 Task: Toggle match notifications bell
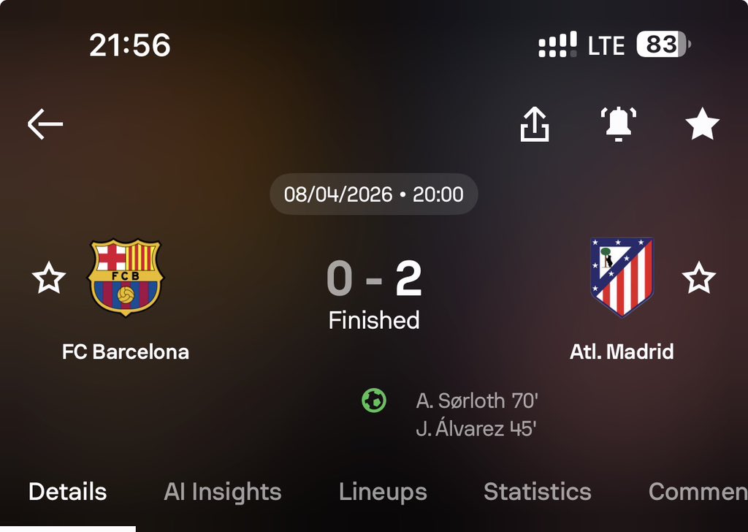coord(618,124)
